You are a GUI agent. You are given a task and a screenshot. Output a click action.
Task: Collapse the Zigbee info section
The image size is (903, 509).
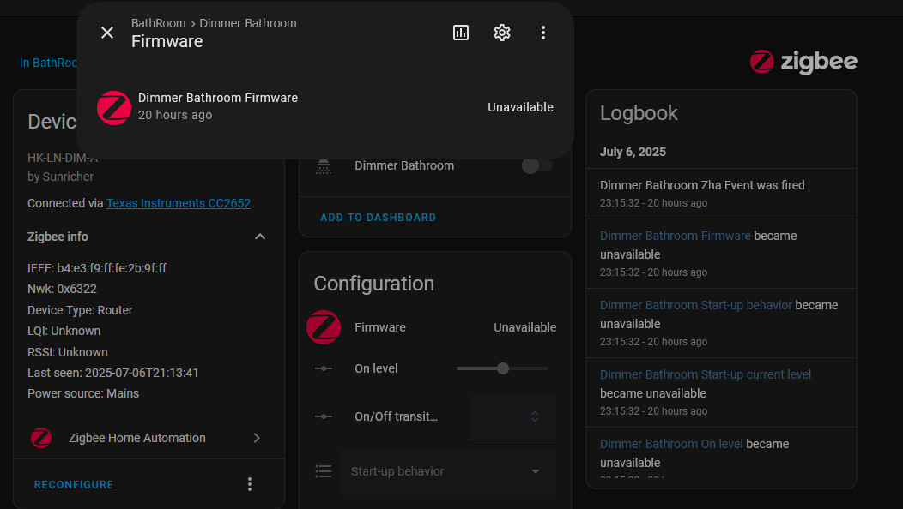tap(260, 237)
